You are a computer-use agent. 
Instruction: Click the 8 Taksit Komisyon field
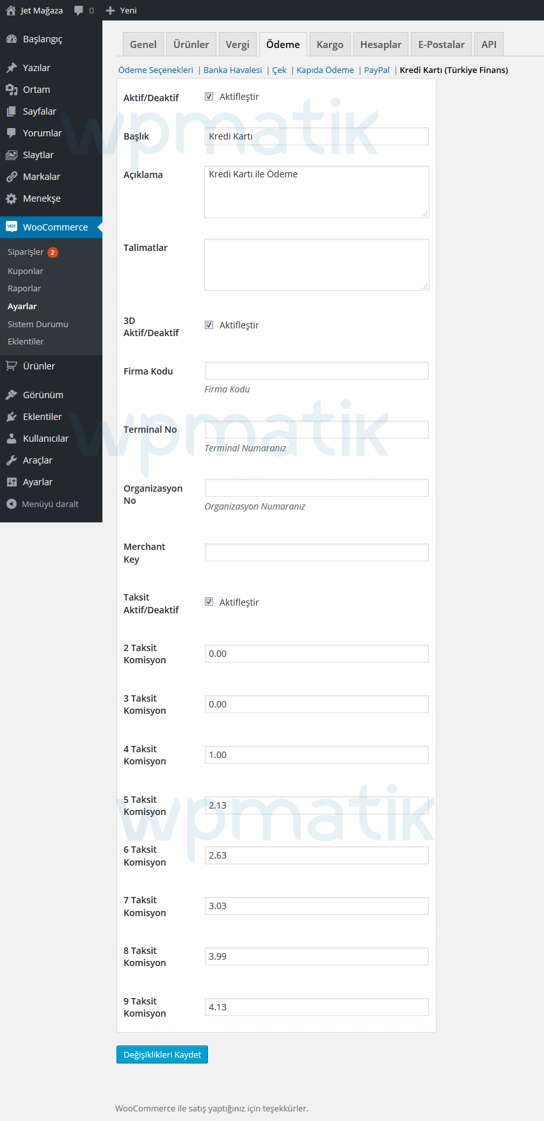coord(317,956)
